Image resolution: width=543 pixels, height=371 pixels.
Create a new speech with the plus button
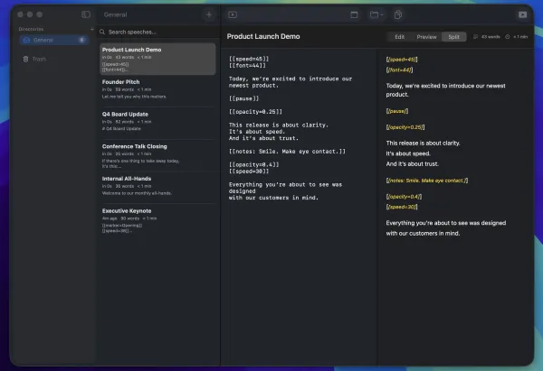point(209,14)
